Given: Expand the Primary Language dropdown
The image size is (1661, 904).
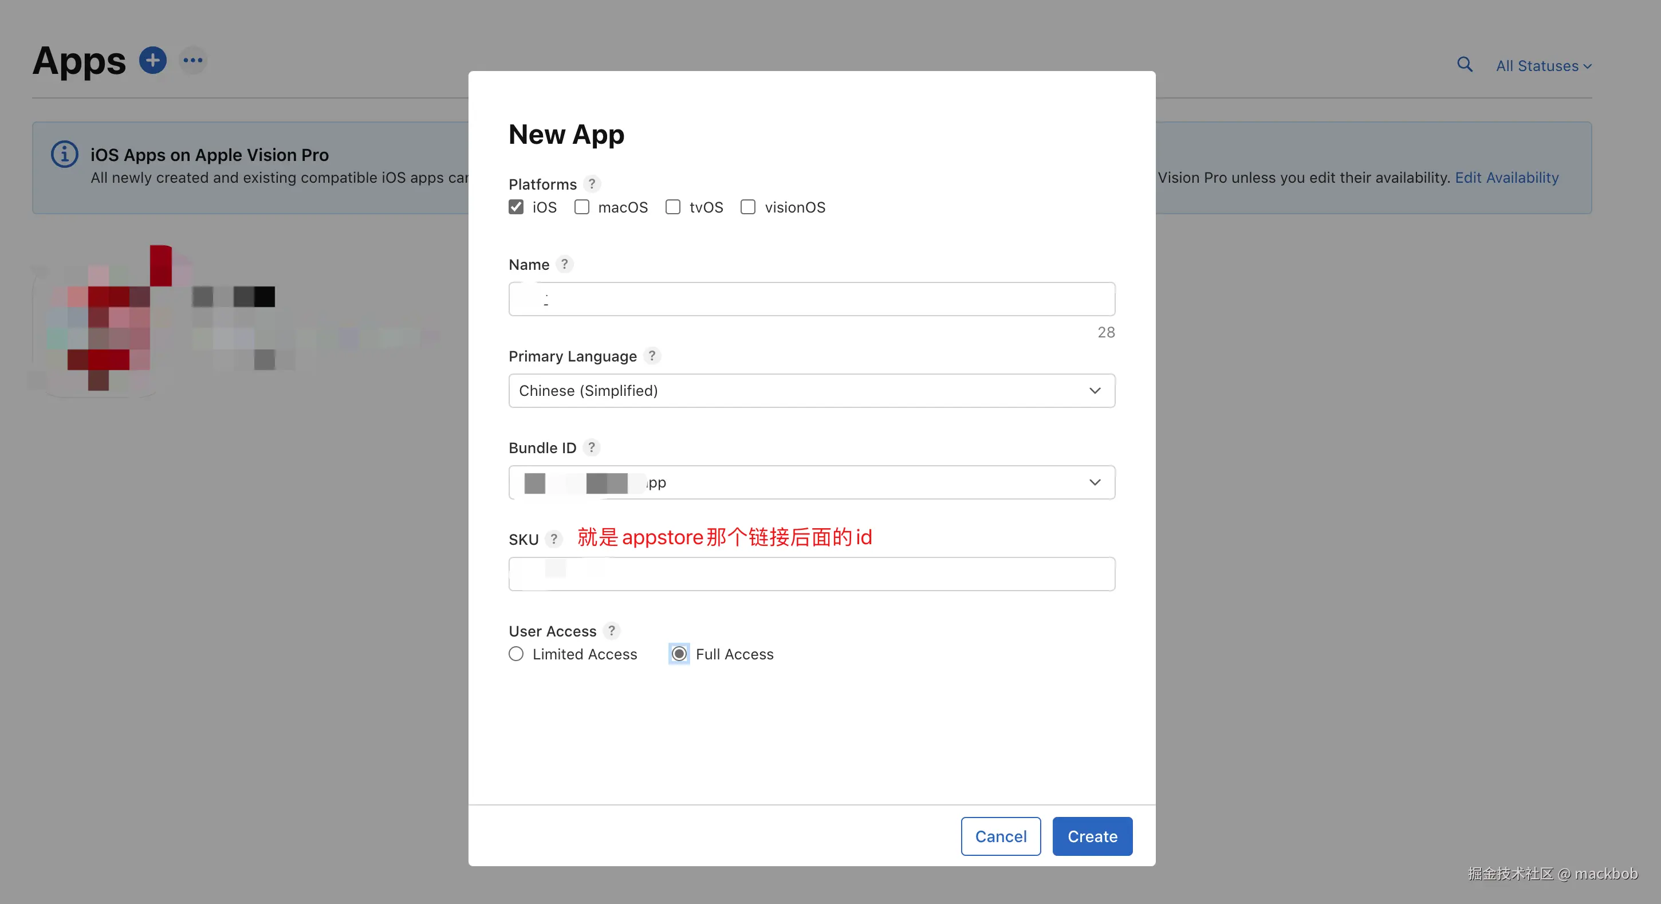Looking at the screenshot, I should pyautogui.click(x=812, y=391).
